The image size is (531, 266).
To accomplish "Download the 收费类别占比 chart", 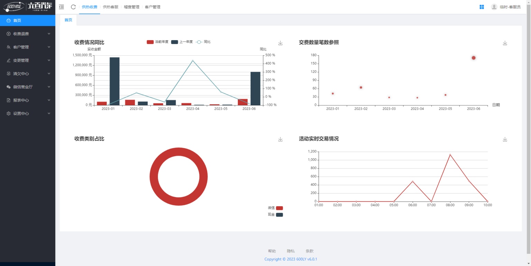I will [x=280, y=139].
